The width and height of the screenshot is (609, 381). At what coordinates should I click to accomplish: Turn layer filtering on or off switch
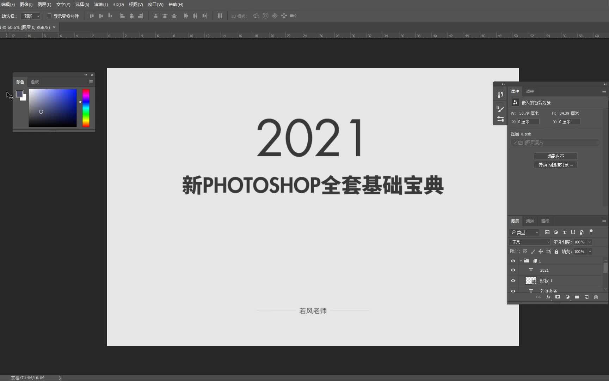click(591, 232)
